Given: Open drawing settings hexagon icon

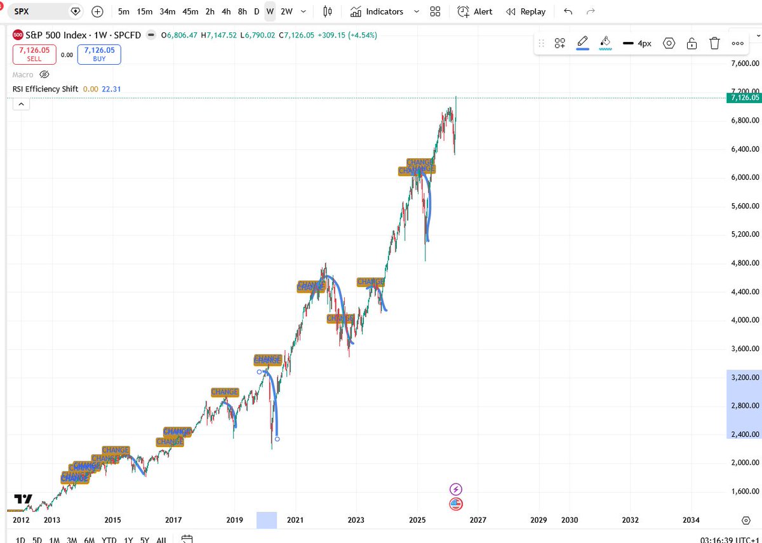Looking at the screenshot, I should (669, 43).
